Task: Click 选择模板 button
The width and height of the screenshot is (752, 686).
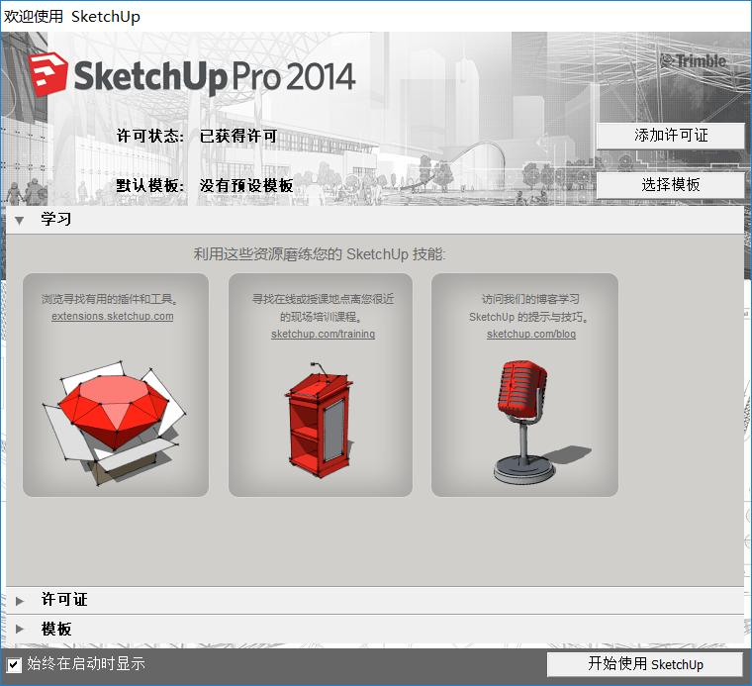Action: point(671,185)
